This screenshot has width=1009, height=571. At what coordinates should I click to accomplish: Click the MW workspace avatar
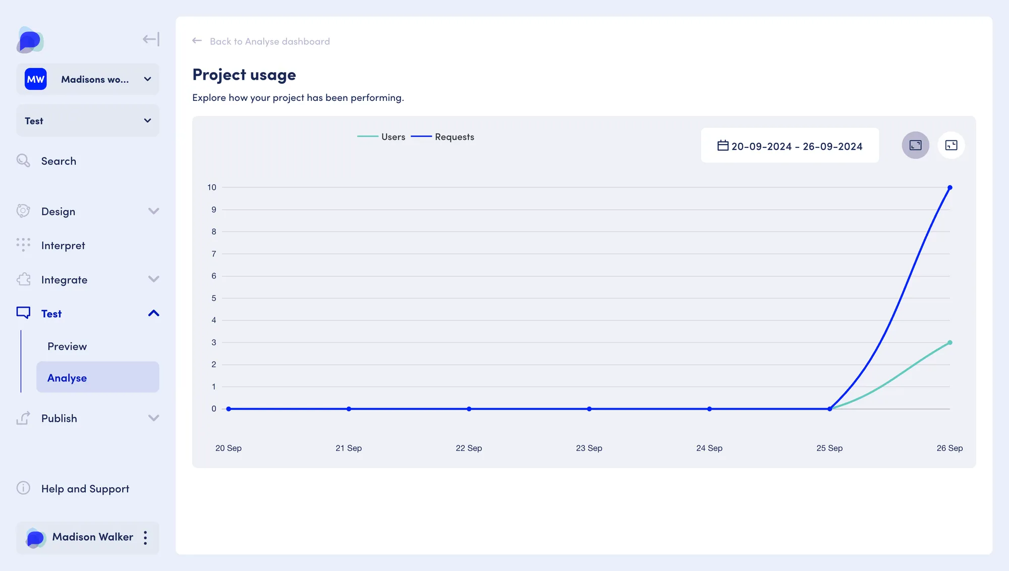[x=36, y=79]
